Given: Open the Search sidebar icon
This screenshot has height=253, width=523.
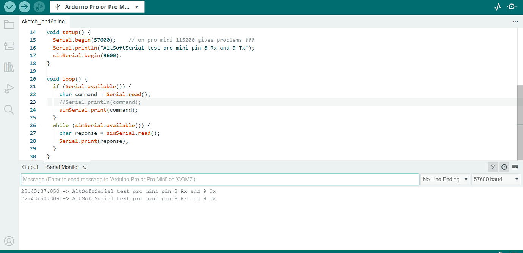Looking at the screenshot, I should (9, 109).
